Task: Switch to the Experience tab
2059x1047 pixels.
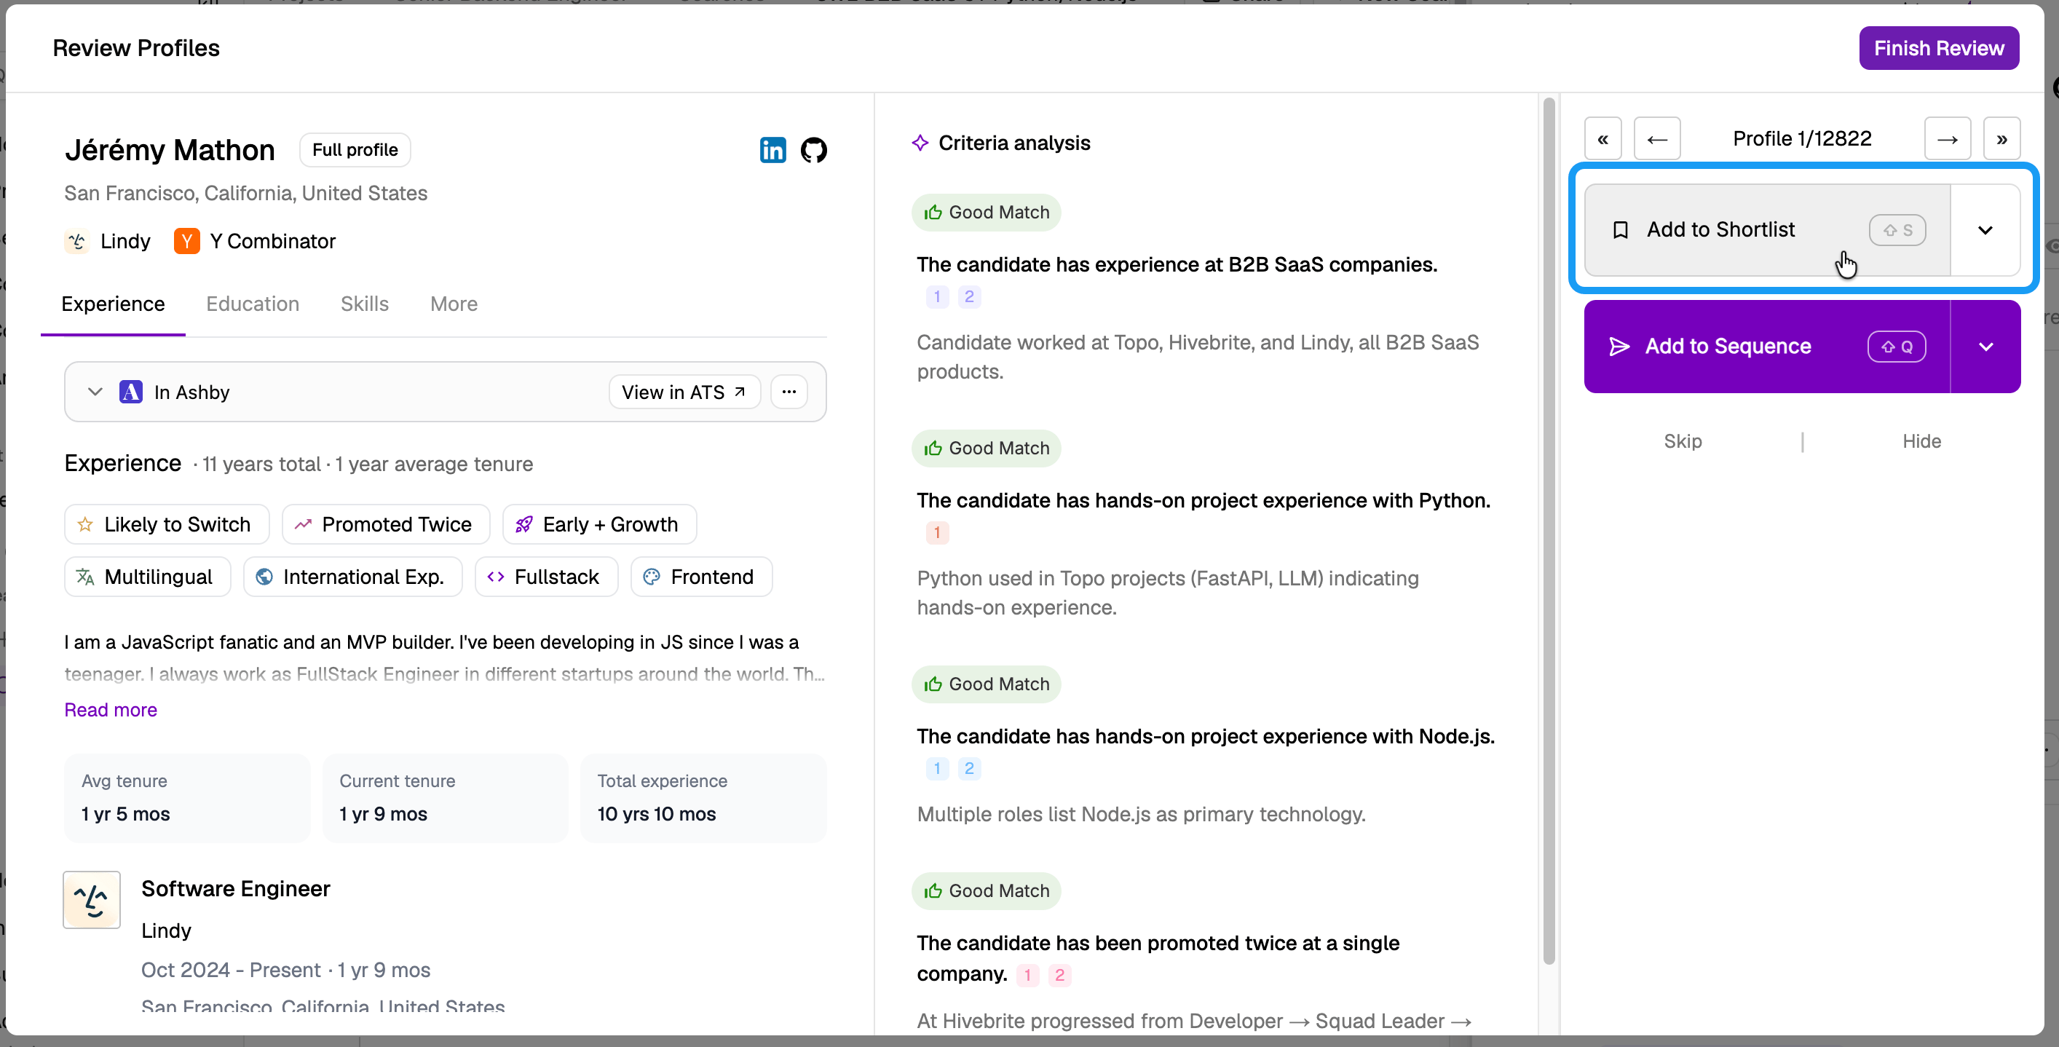Action: tap(113, 304)
